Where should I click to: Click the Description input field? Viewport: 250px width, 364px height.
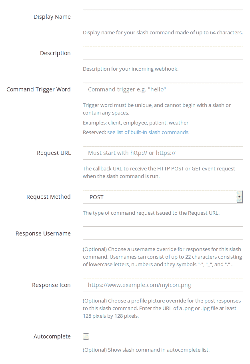click(162, 52)
